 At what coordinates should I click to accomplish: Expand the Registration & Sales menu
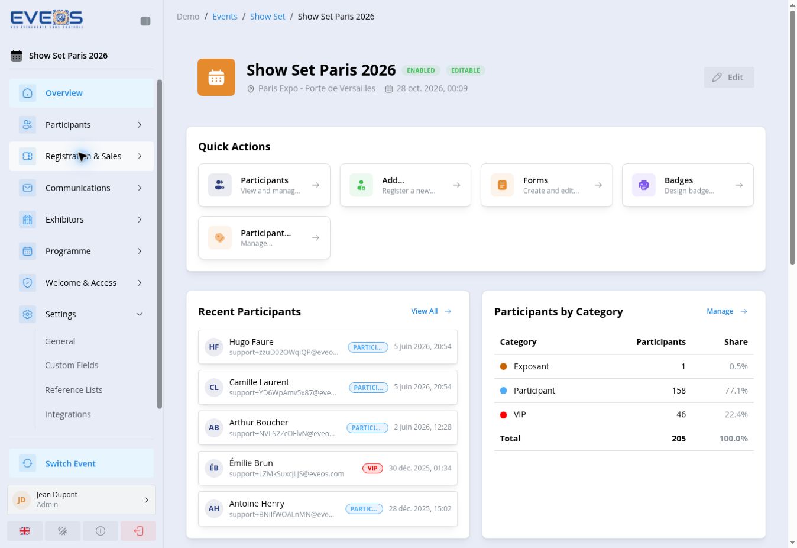tap(82, 156)
